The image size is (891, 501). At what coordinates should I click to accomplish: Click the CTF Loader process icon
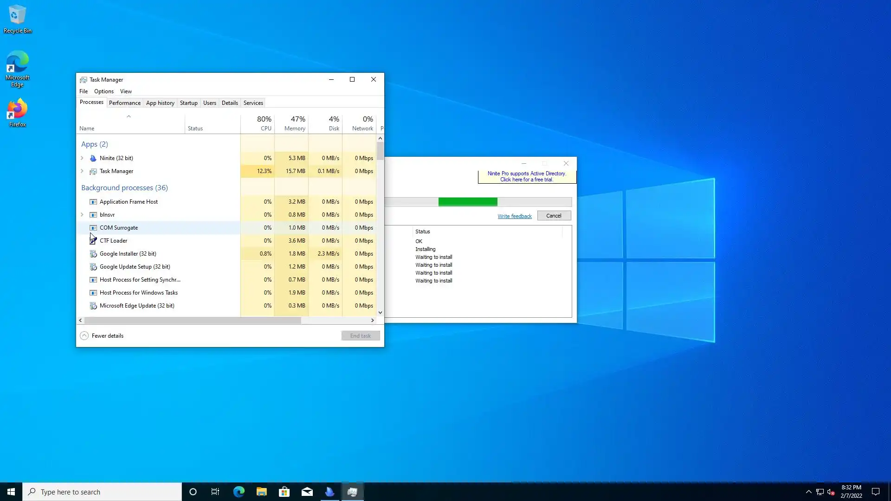[x=93, y=241]
